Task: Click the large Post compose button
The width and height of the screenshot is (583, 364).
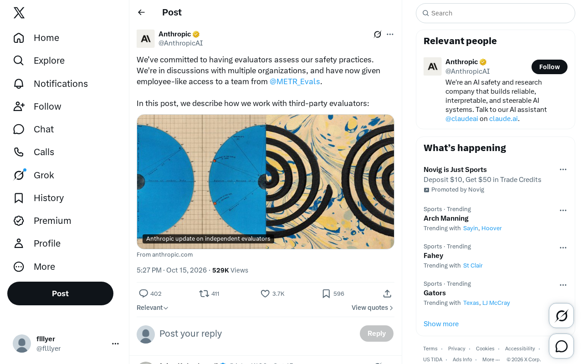Action: point(60,293)
